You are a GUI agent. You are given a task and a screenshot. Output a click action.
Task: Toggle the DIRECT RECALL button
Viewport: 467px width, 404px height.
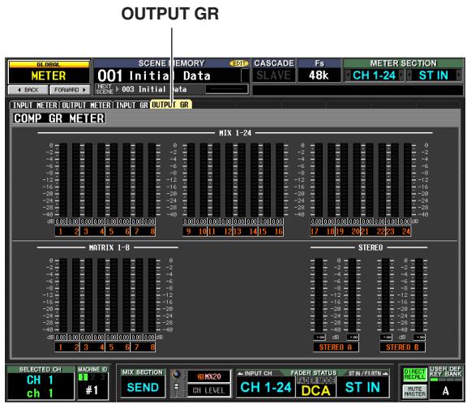(415, 374)
